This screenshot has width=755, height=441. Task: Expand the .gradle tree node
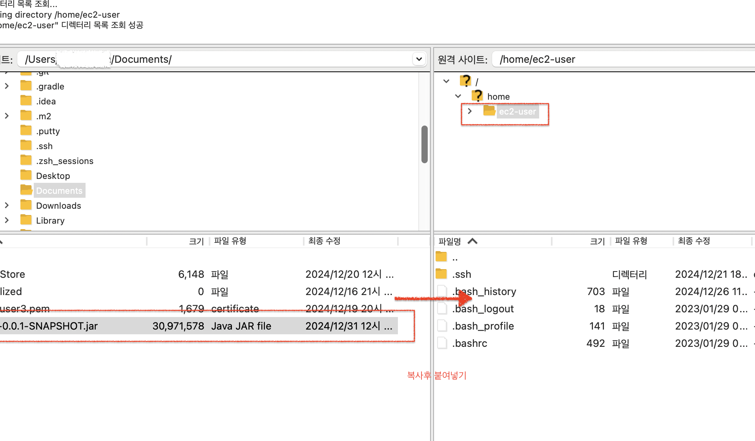7,86
